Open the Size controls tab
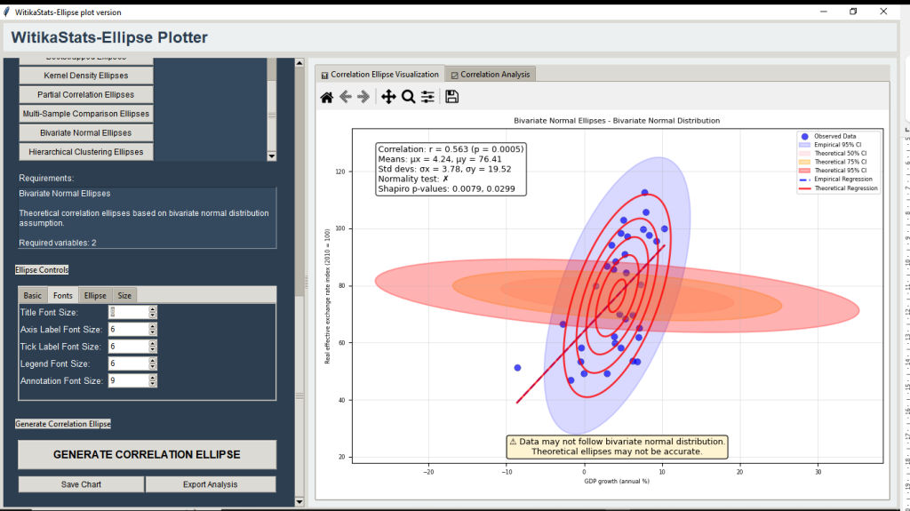The height and width of the screenshot is (511, 910). point(124,296)
